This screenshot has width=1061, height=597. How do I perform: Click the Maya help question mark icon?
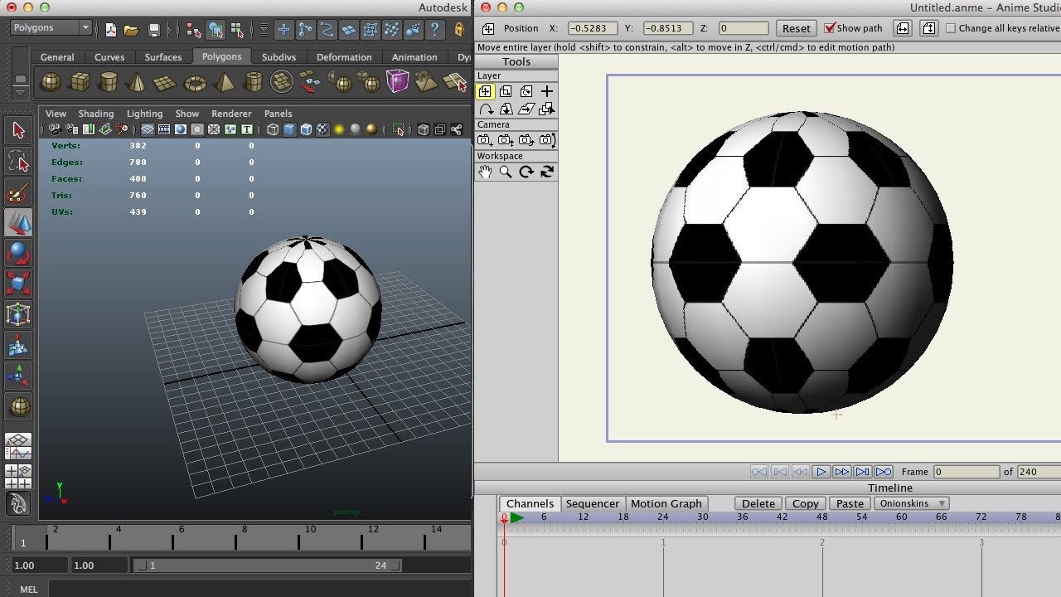point(434,29)
